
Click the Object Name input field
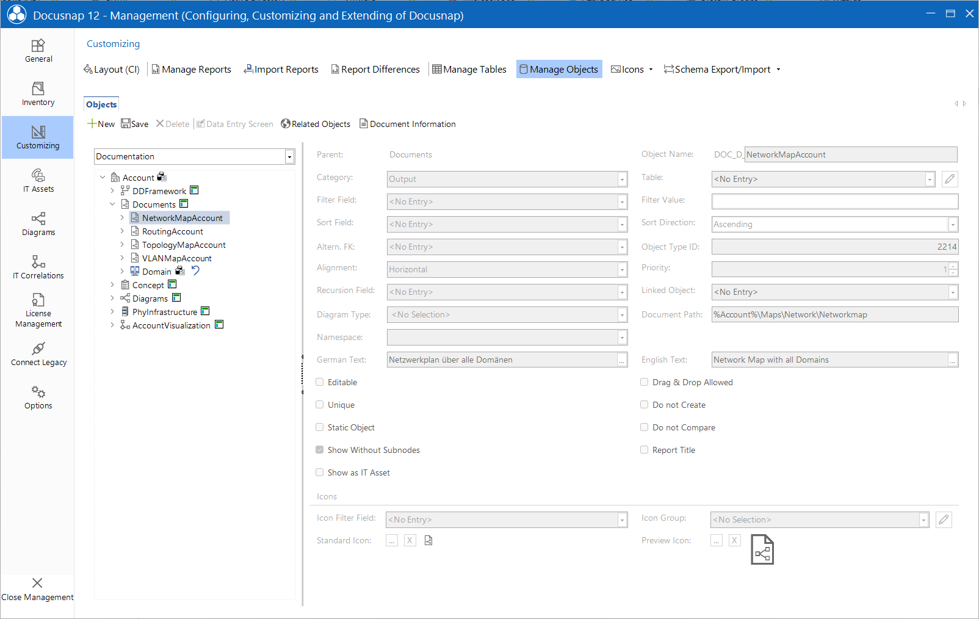[851, 154]
